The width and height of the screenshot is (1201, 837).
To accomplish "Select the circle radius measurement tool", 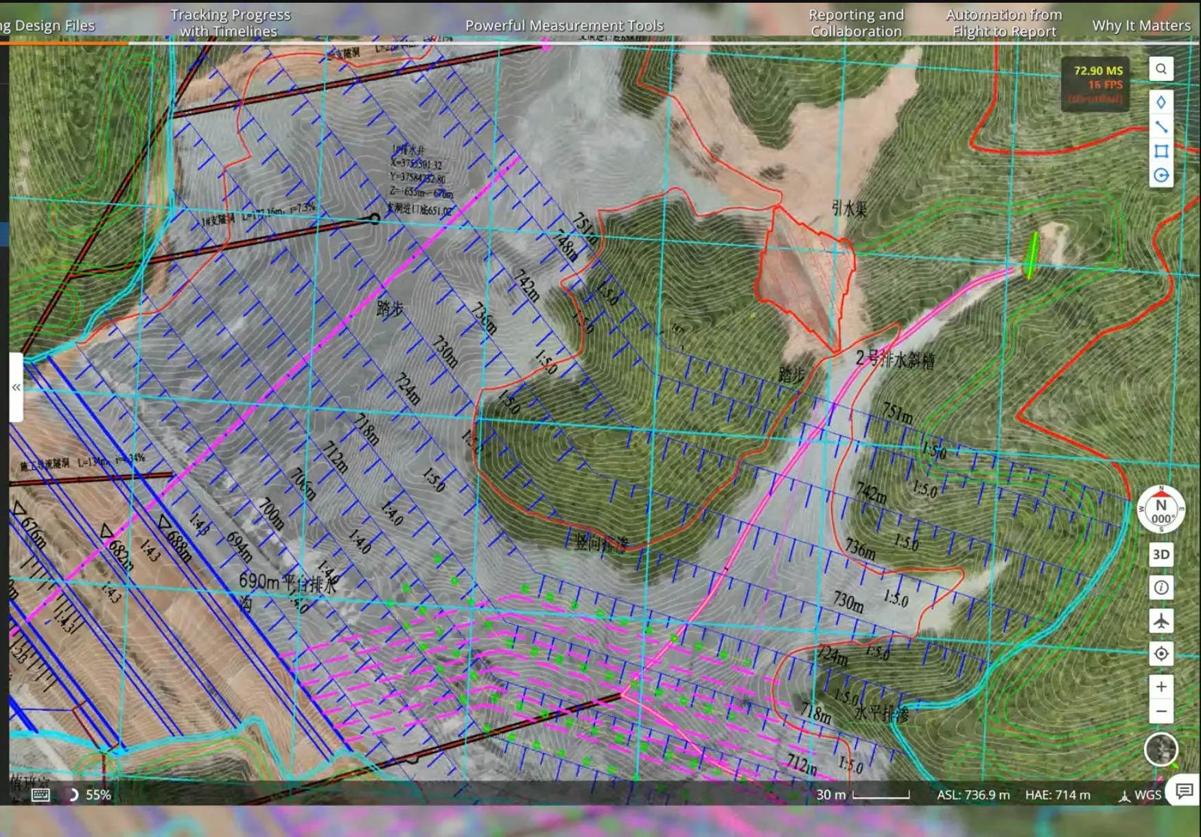I will pos(1161,176).
